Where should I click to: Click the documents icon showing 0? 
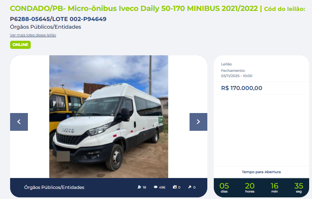pos(175,187)
